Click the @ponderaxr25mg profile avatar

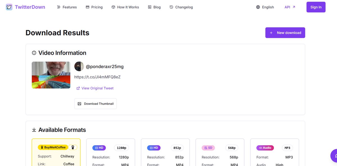click(79, 66)
